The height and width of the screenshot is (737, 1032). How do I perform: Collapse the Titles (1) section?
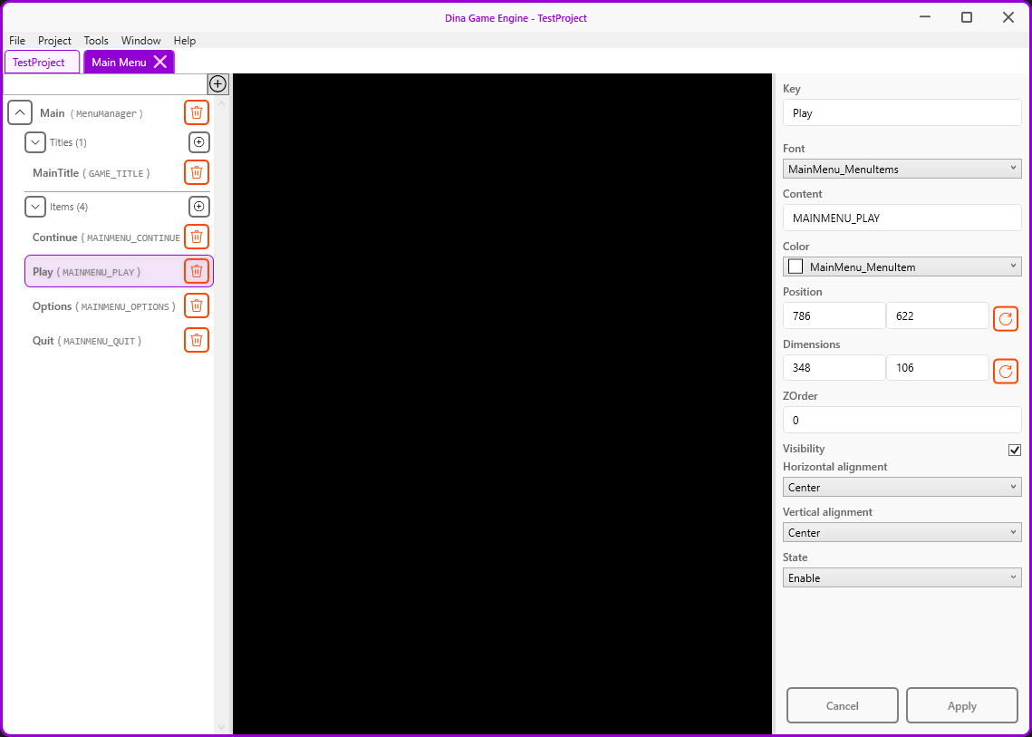tap(34, 141)
